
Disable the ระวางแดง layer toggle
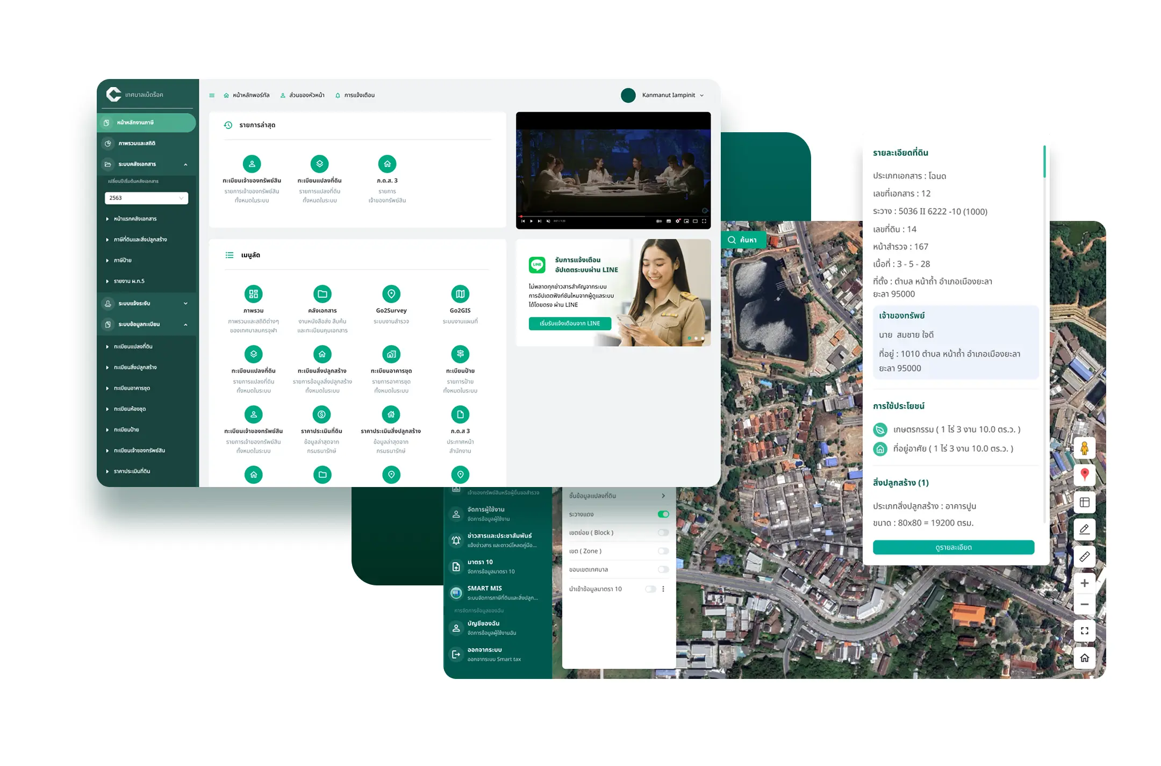click(663, 514)
